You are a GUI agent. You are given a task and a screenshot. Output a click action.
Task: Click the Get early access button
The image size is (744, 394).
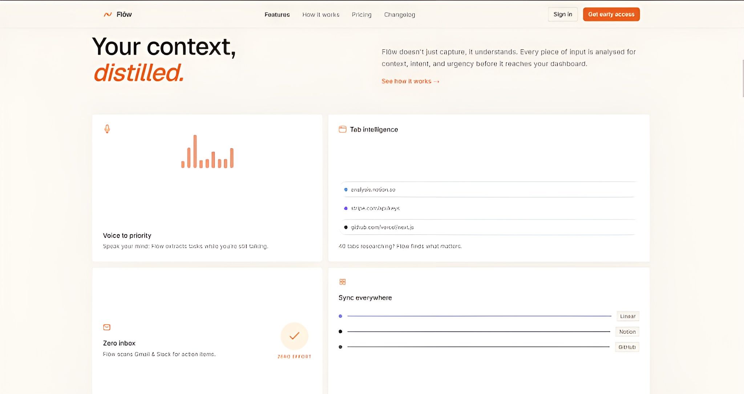click(611, 14)
